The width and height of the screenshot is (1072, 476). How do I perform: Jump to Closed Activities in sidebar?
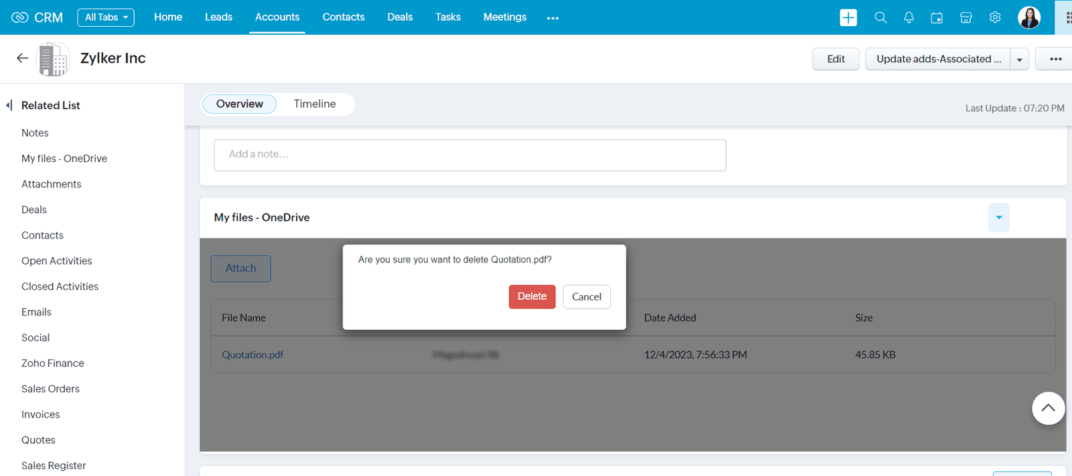point(60,287)
